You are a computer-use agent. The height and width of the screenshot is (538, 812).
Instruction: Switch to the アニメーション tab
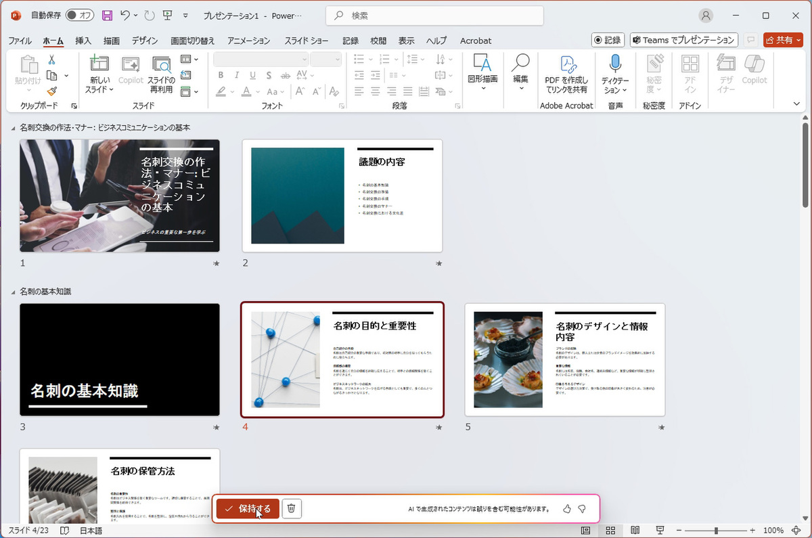(248, 41)
